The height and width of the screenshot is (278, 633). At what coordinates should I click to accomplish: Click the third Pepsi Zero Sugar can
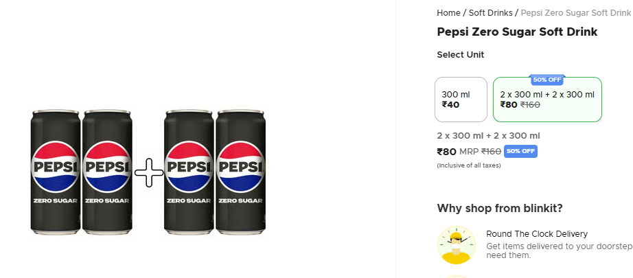(189, 172)
